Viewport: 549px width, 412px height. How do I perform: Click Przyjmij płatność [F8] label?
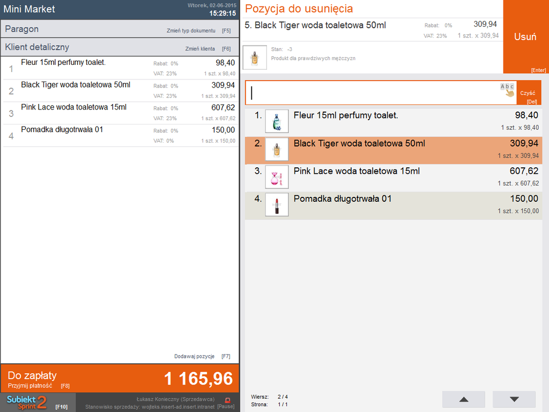[x=39, y=386]
